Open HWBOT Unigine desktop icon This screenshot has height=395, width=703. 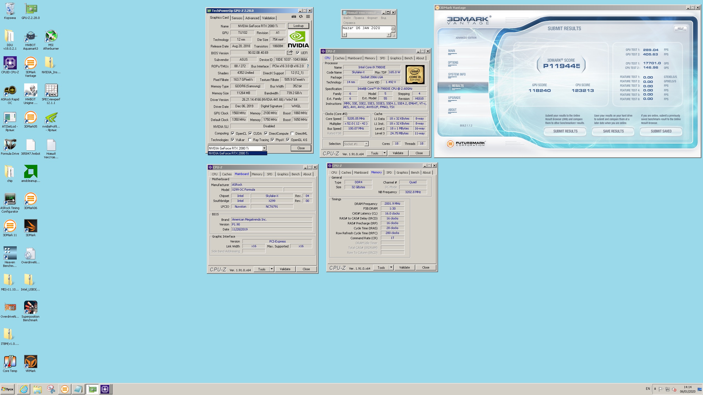[x=30, y=94]
